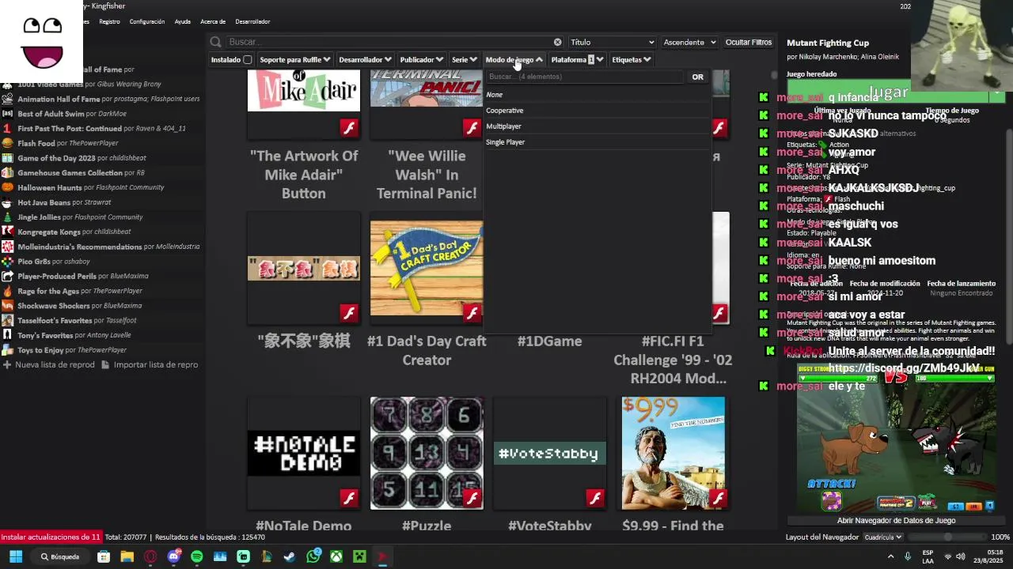The width and height of the screenshot is (1013, 569).
Task: Expand the Publicador filter dropdown
Action: coord(421,59)
